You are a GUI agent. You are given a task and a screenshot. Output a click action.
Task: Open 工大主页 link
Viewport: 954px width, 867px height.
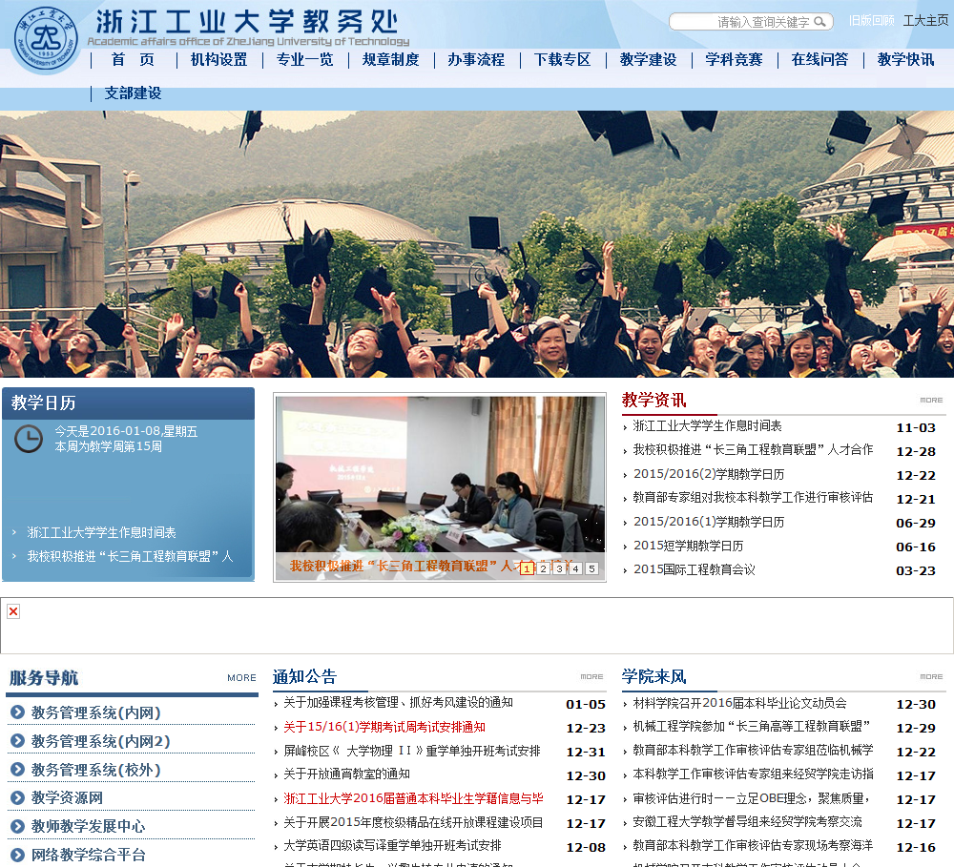click(925, 21)
